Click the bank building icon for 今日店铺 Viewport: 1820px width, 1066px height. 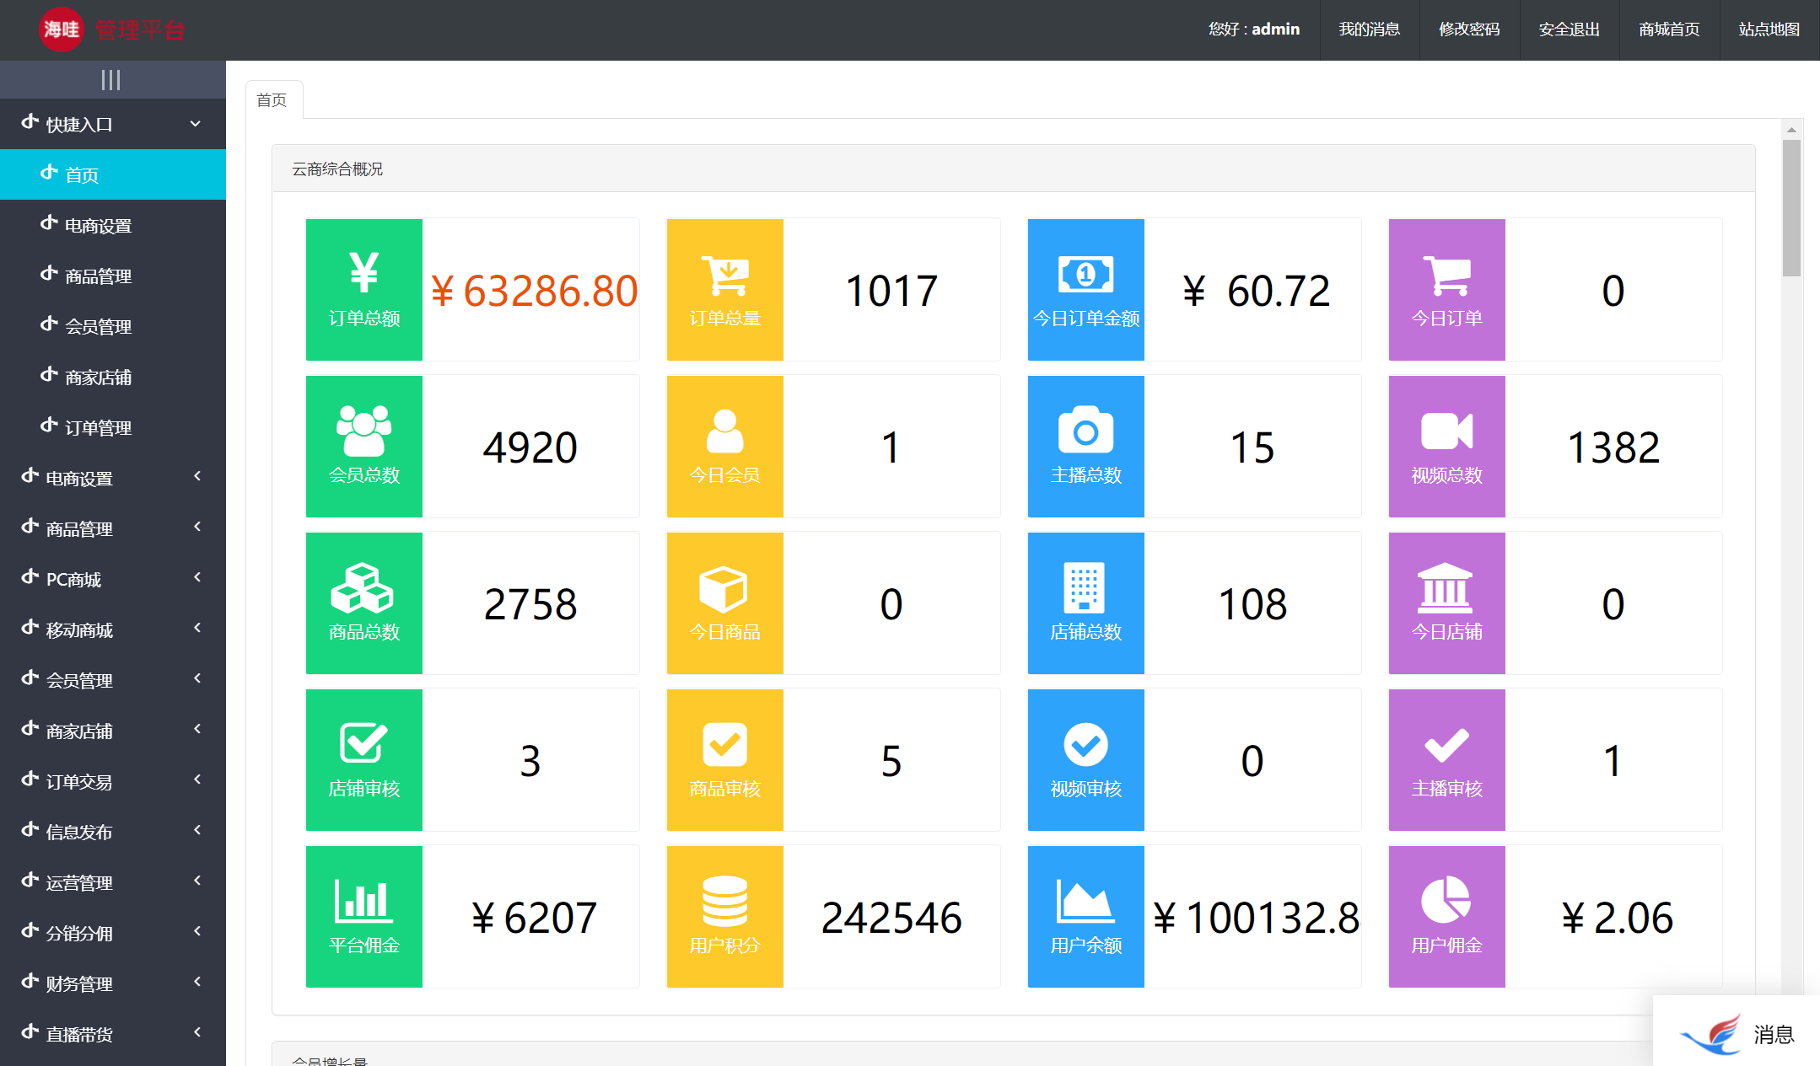(1446, 587)
